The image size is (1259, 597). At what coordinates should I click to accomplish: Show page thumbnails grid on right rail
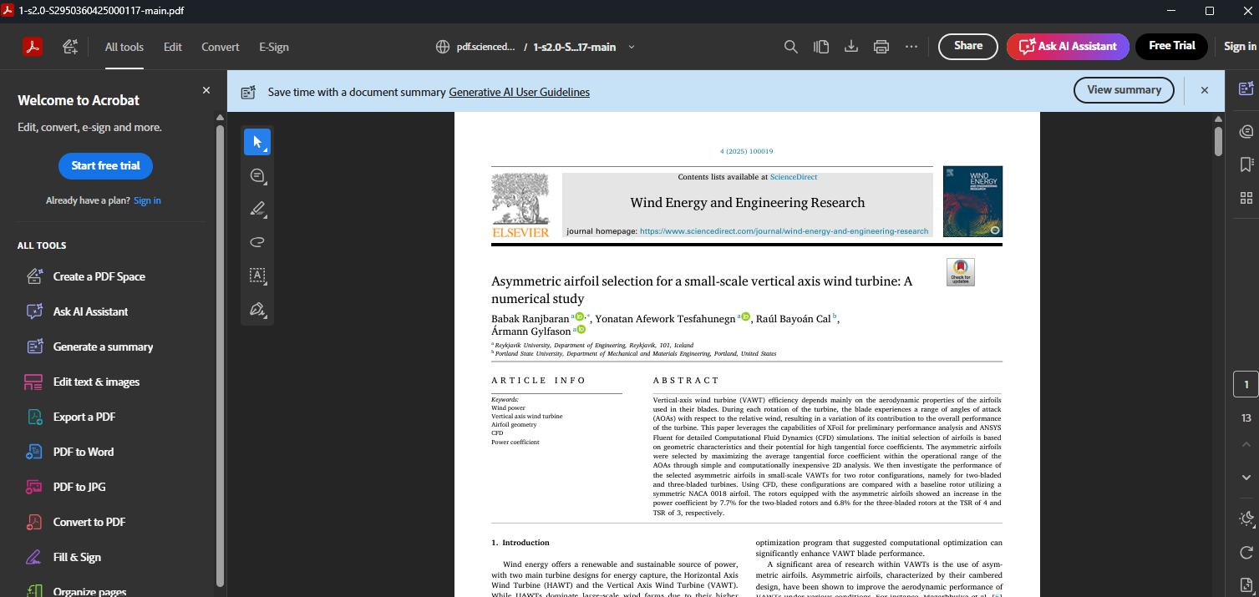(x=1246, y=198)
